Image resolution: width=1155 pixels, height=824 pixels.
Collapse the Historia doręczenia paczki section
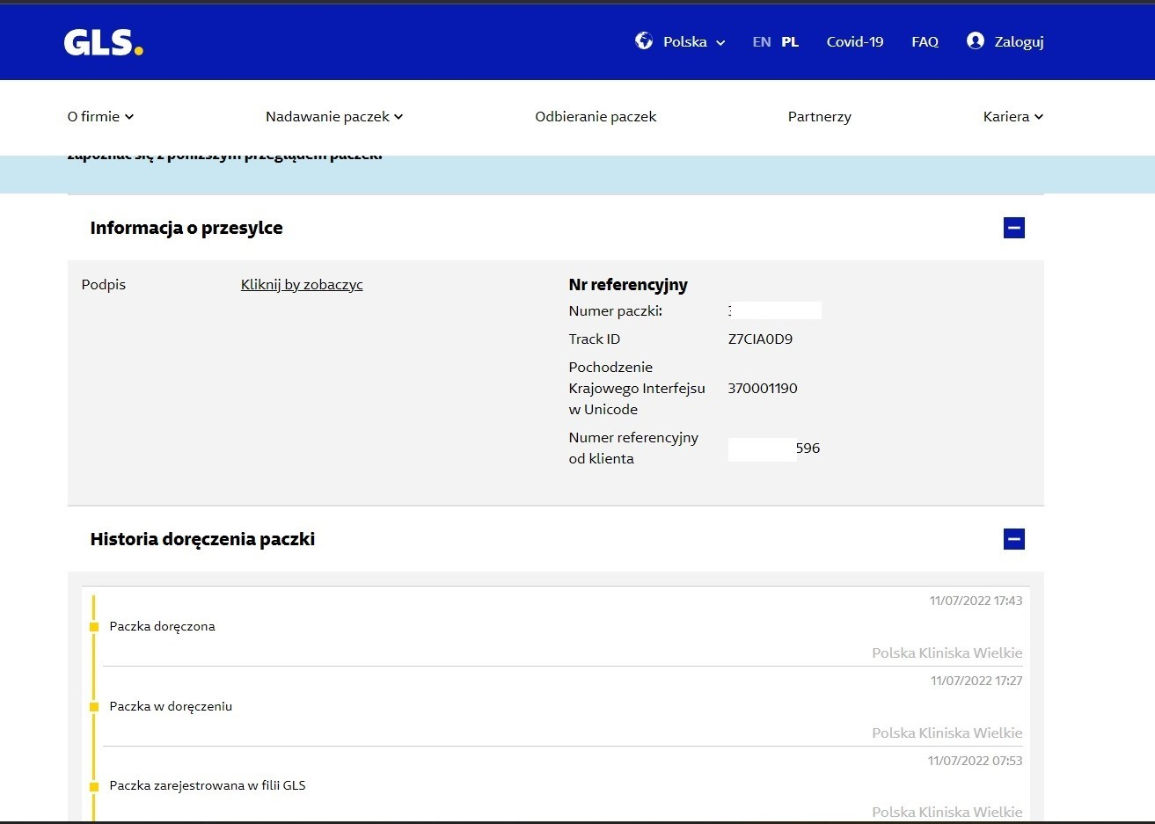(1014, 539)
